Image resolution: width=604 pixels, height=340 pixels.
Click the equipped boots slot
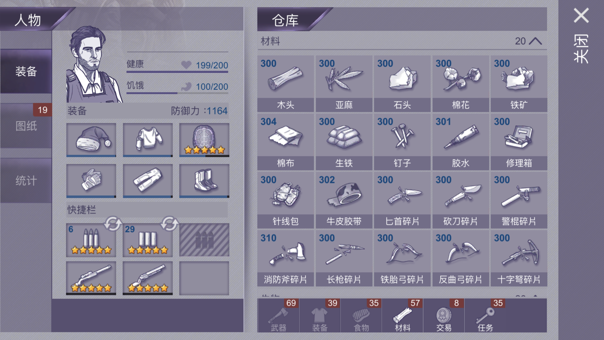click(204, 181)
